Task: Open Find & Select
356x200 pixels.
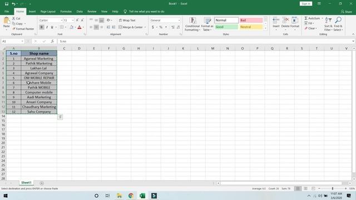Action: [338, 24]
